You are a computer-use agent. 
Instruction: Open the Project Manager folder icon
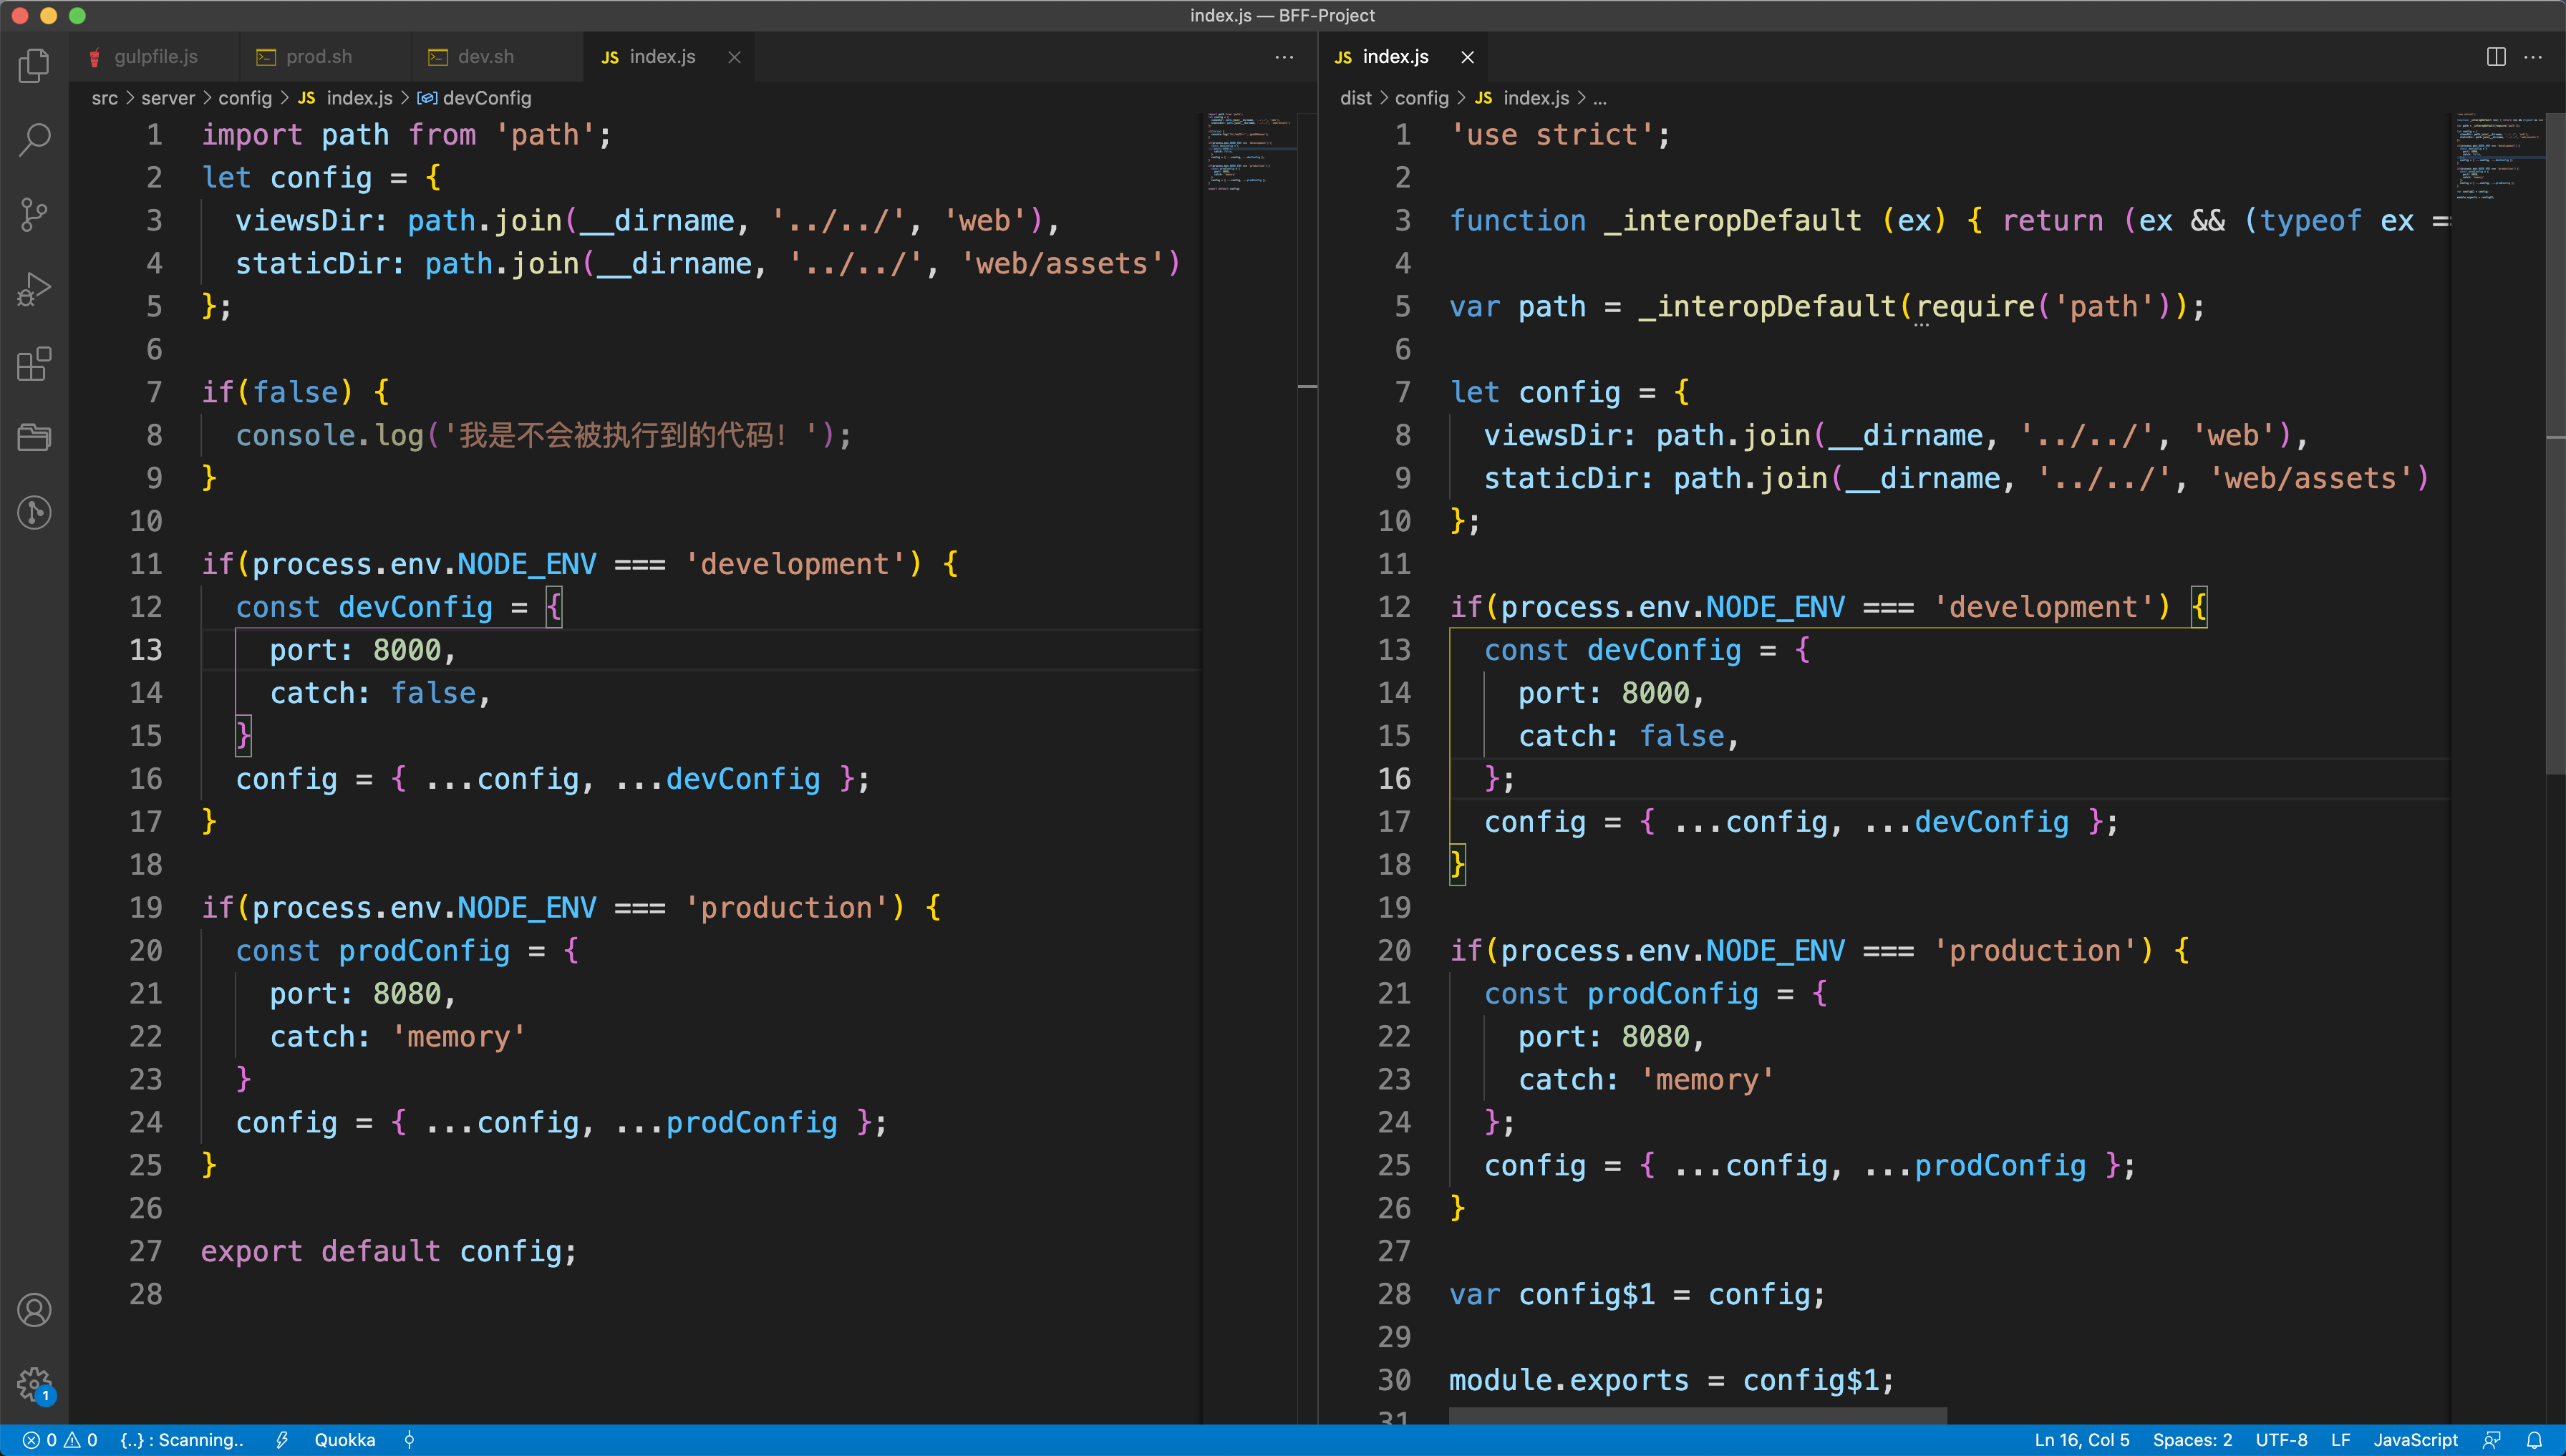point(34,438)
